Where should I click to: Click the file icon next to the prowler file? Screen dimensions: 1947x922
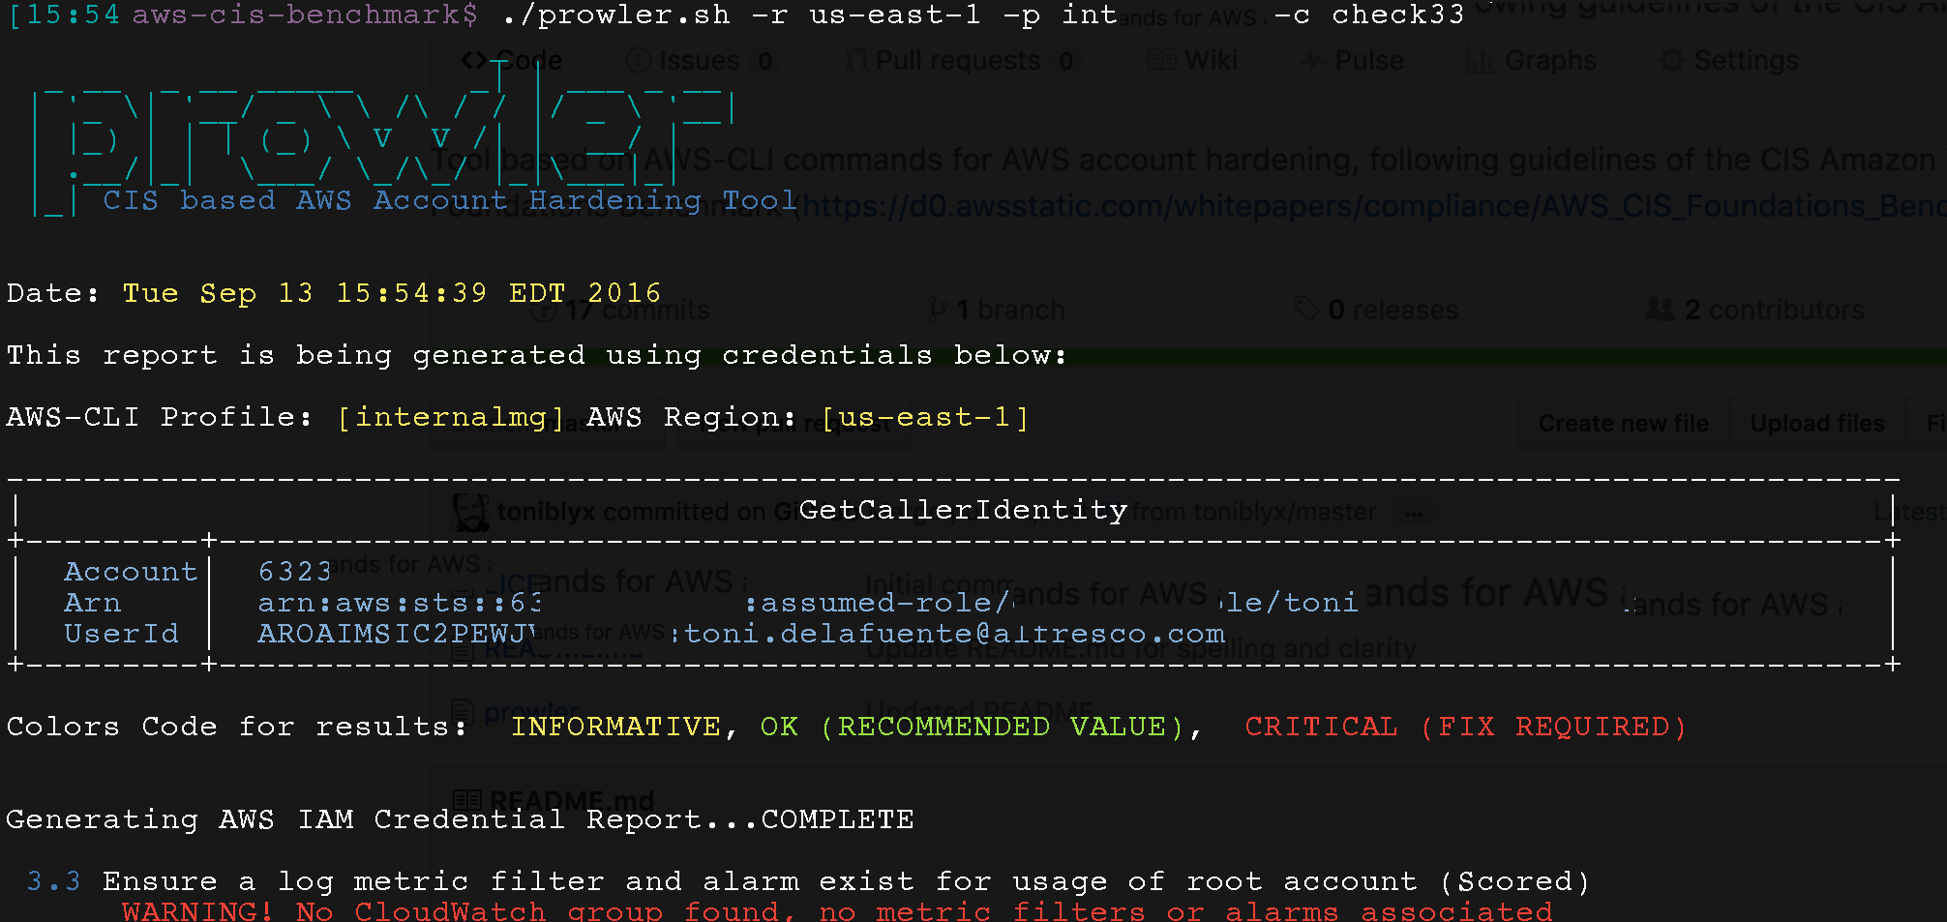(464, 713)
